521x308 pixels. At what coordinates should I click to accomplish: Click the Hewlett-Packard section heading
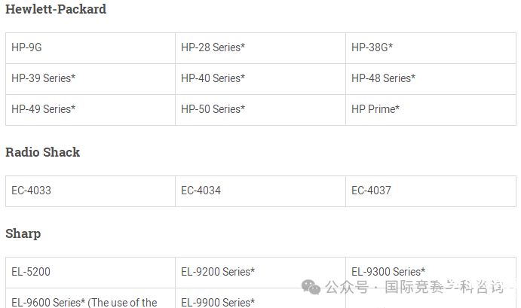[56, 9]
